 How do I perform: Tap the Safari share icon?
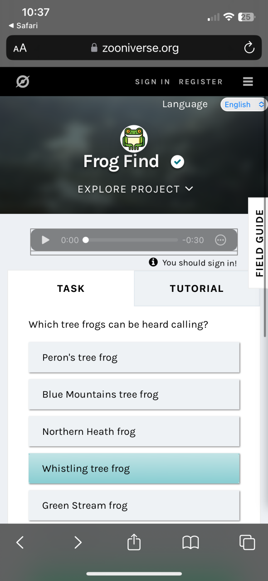click(x=134, y=542)
